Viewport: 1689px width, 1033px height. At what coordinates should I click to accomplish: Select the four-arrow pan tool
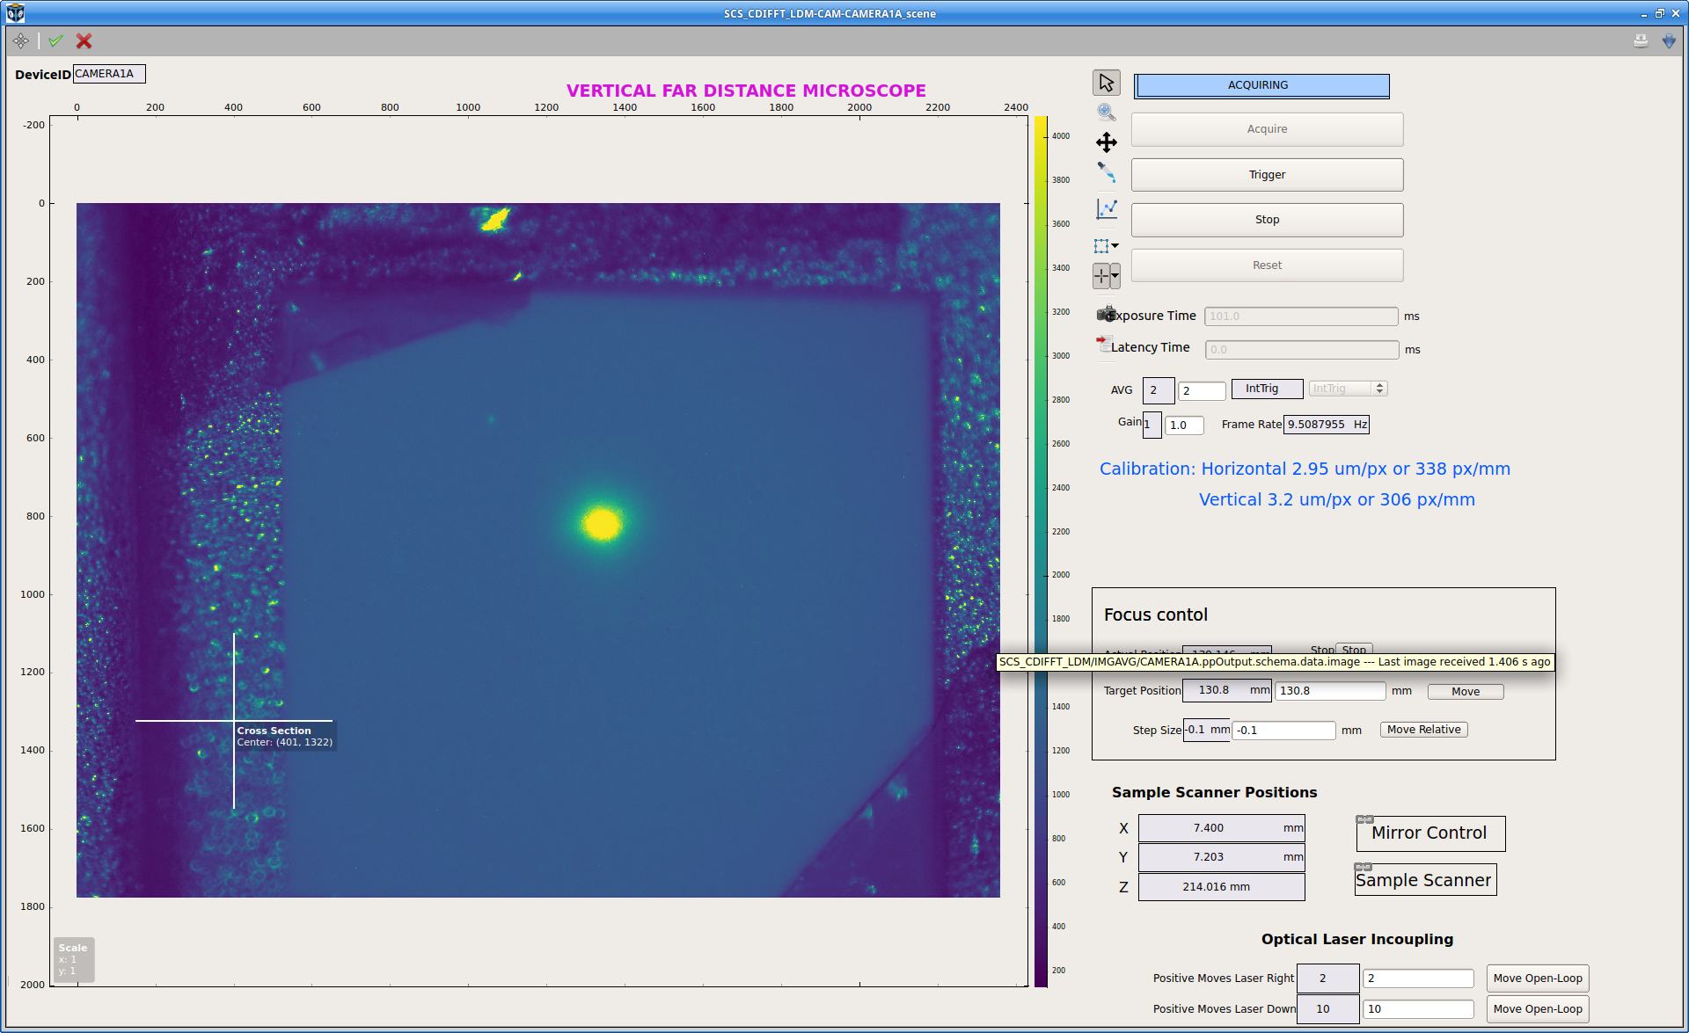point(1107,142)
